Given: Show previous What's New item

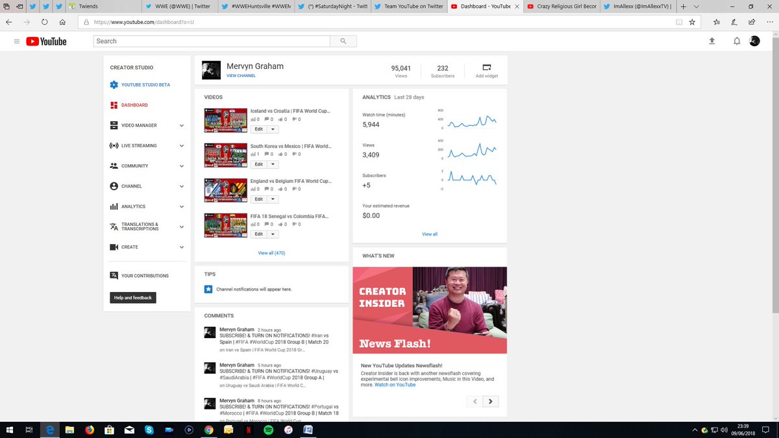Looking at the screenshot, I should [x=475, y=401].
